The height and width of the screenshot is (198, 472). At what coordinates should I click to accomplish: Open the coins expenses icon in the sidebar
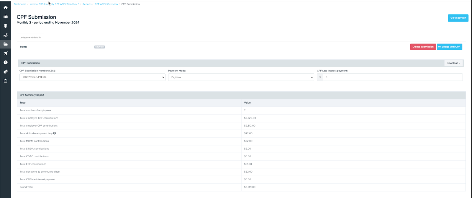(5, 72)
